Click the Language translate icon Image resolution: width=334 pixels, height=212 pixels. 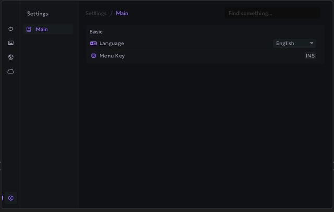tap(93, 43)
